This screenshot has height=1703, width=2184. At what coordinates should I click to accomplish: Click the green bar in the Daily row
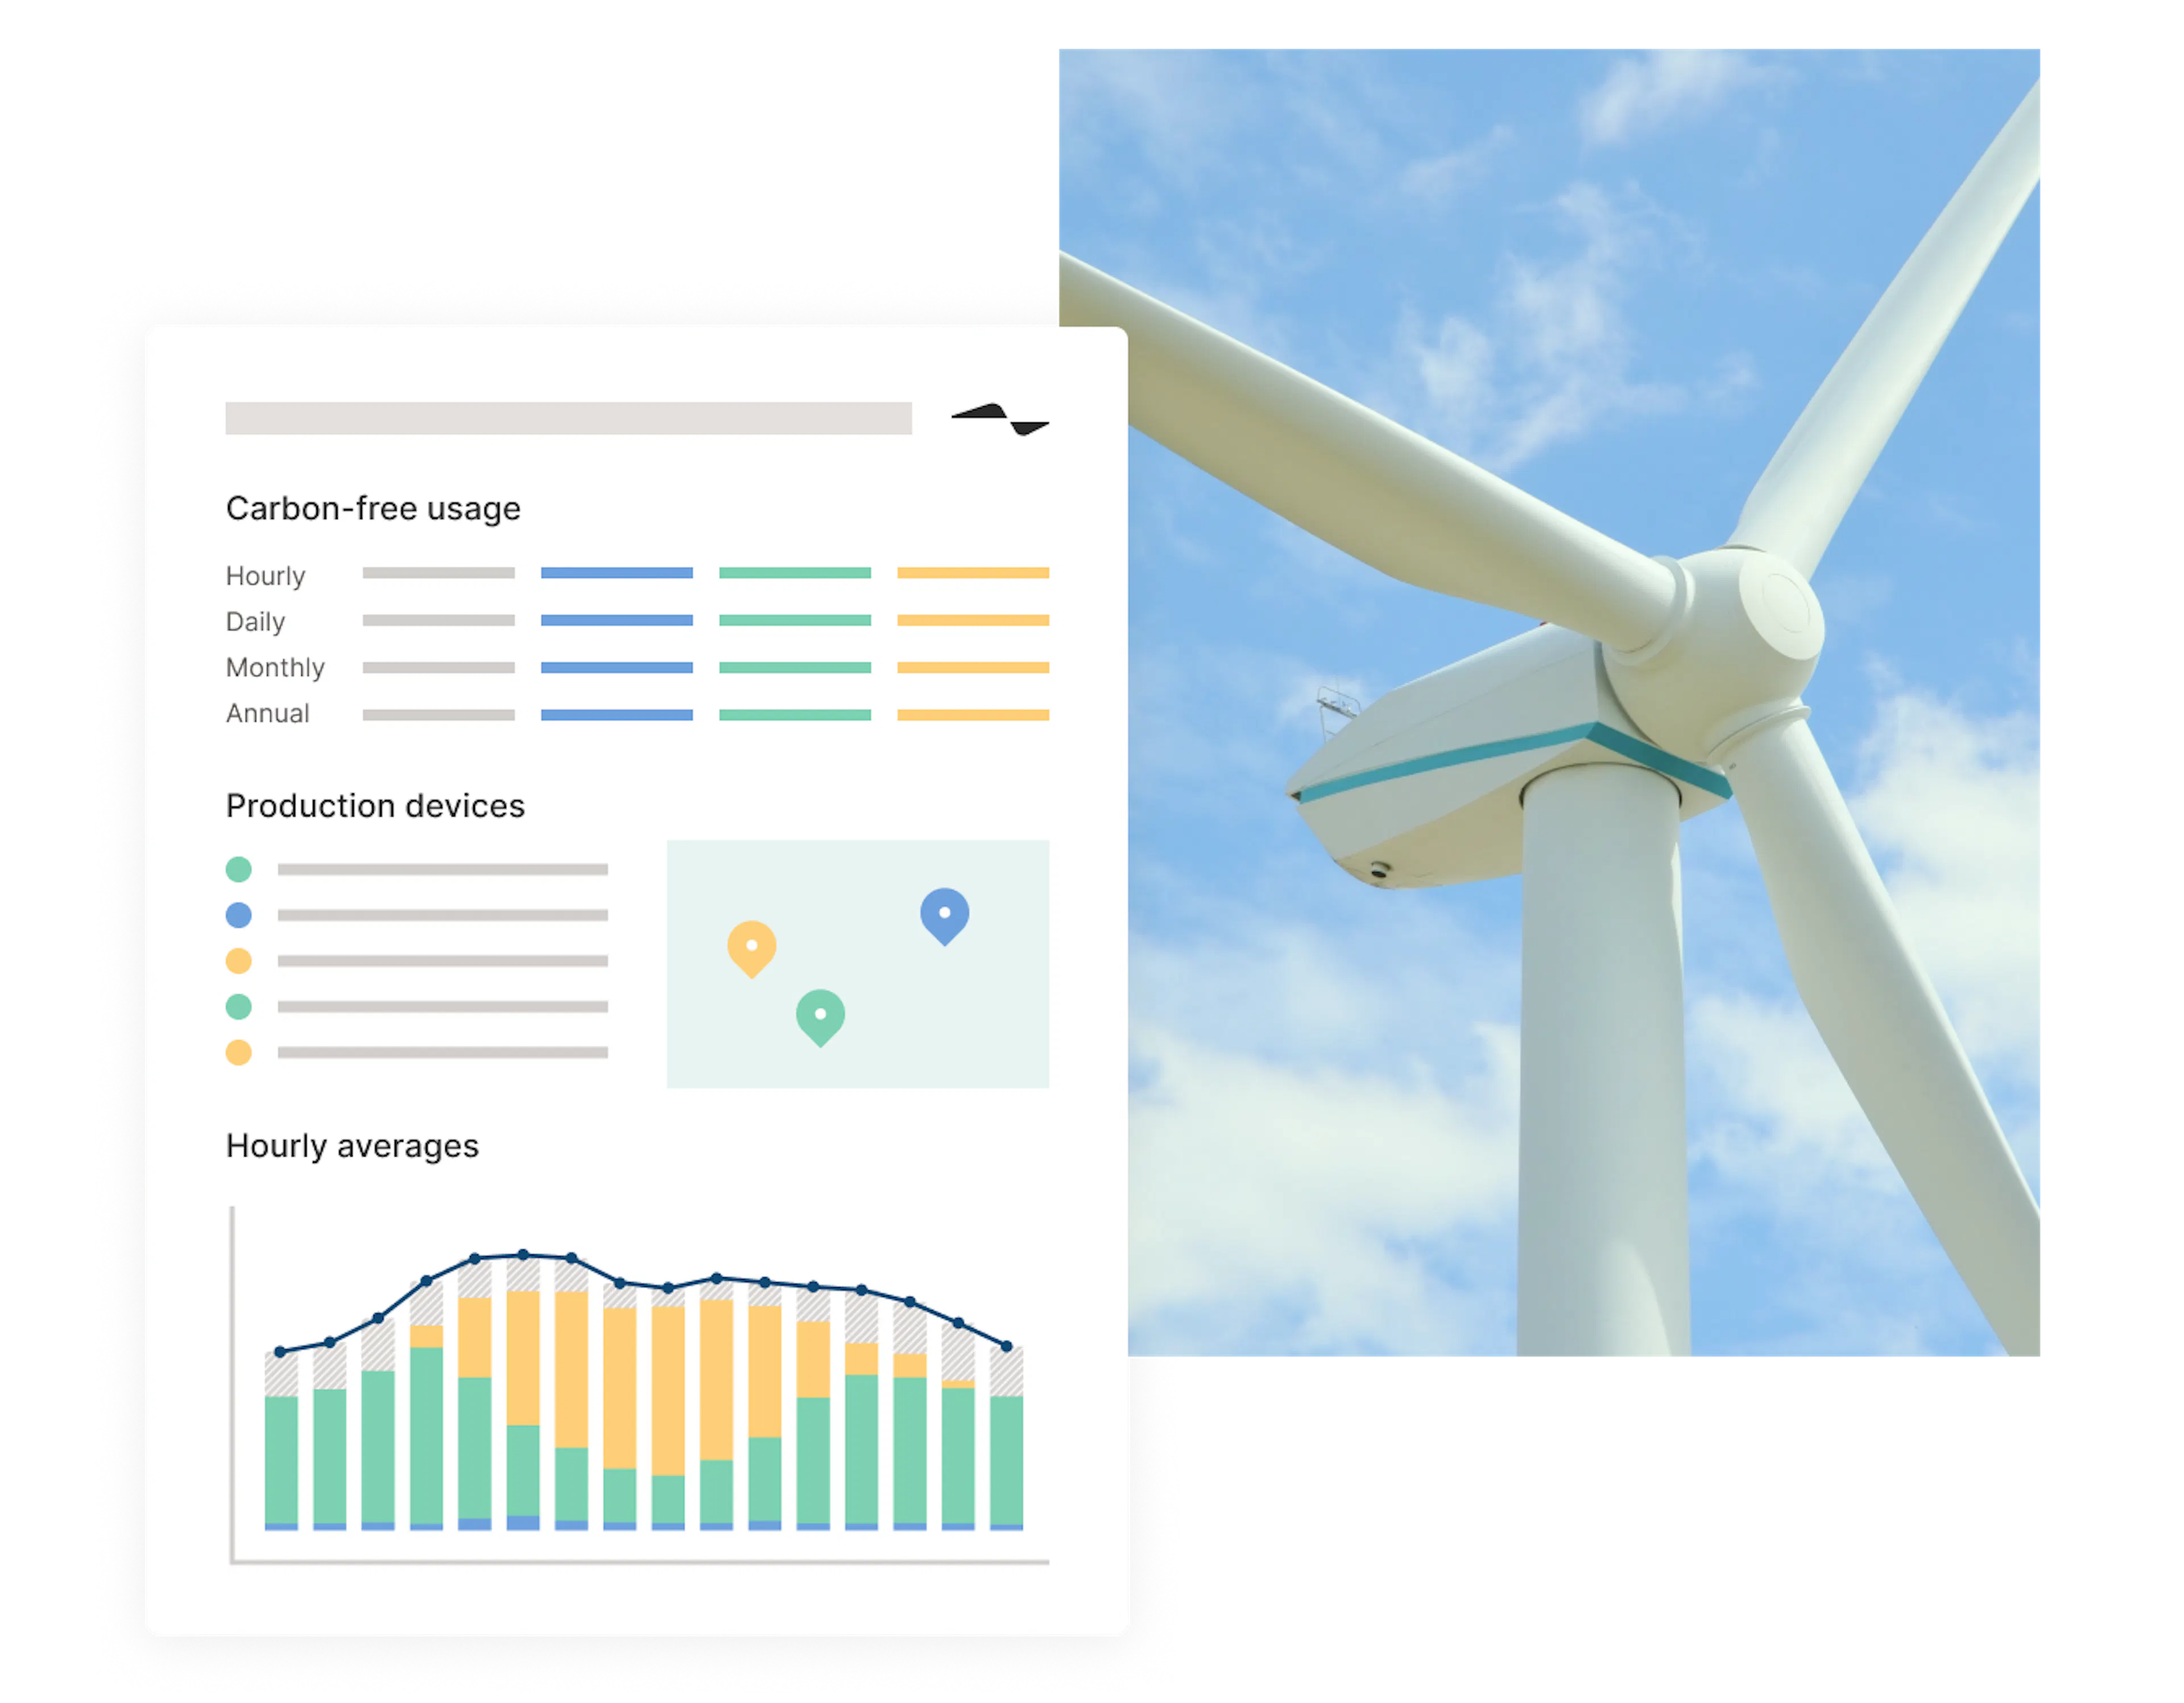[794, 620]
